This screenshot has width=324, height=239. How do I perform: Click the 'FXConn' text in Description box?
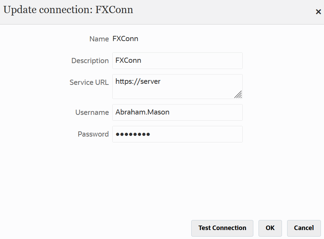(x=128, y=61)
